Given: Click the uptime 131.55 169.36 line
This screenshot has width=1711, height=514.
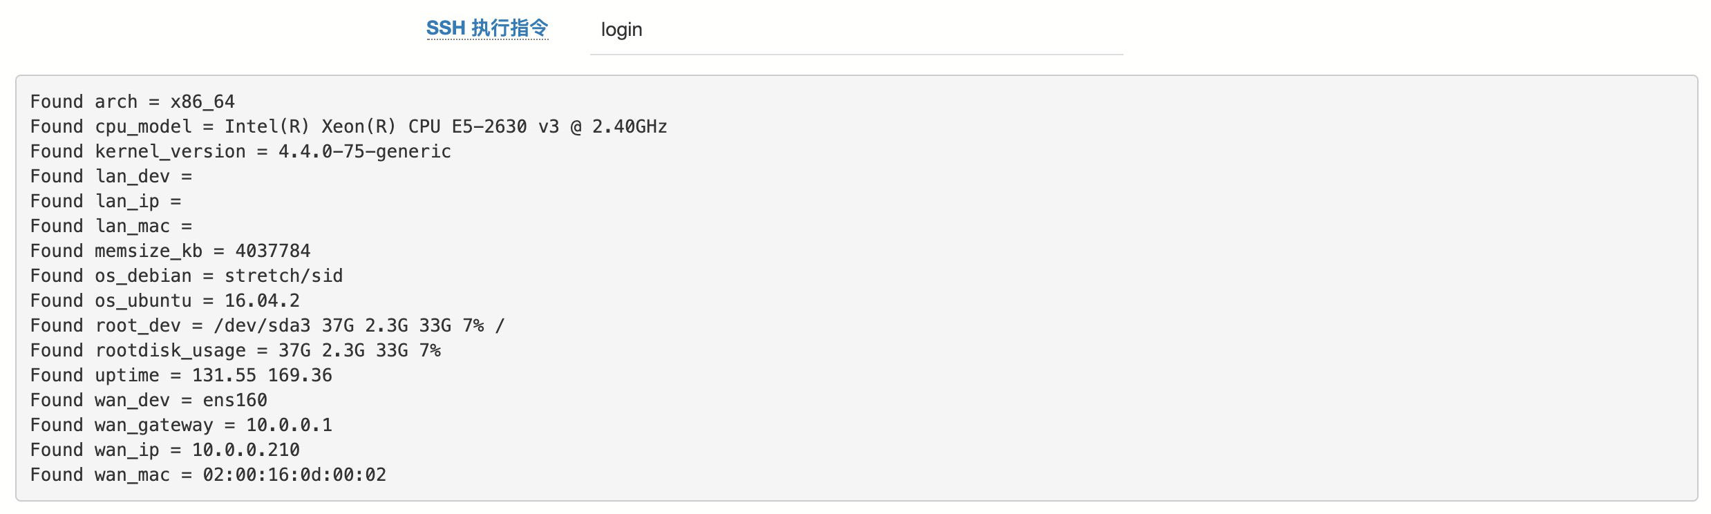Looking at the screenshot, I should coord(181,376).
